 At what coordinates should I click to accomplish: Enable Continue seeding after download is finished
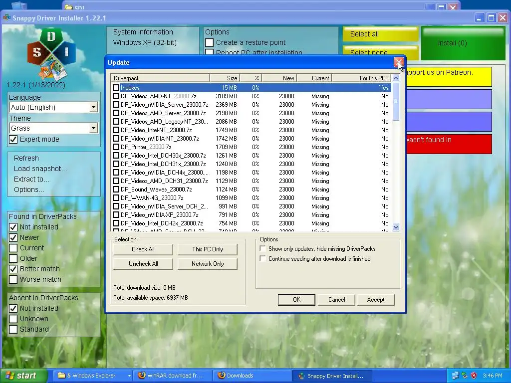pos(262,259)
